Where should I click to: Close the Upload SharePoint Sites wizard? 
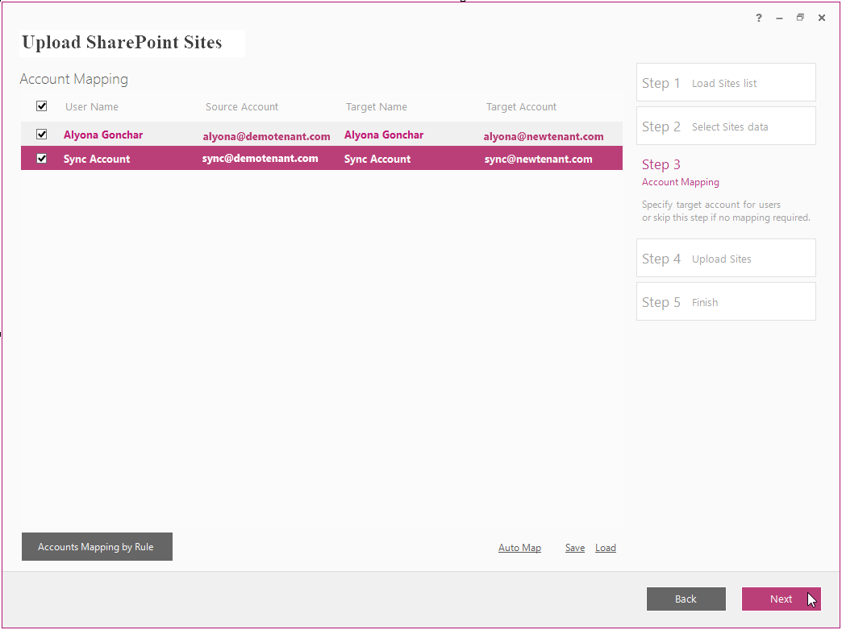(822, 18)
